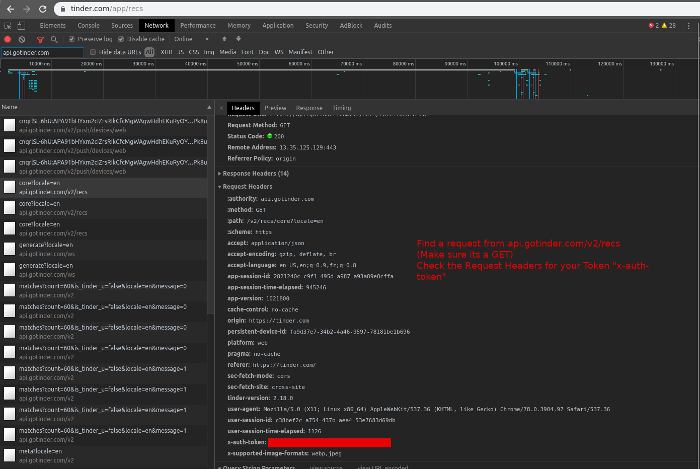Filter requests by Manifest type
Viewport: 700px width, 469px height.
click(300, 52)
